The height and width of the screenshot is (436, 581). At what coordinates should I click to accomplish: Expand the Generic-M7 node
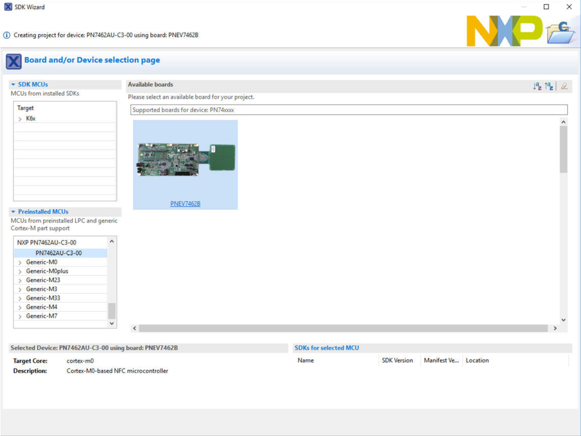(20, 316)
